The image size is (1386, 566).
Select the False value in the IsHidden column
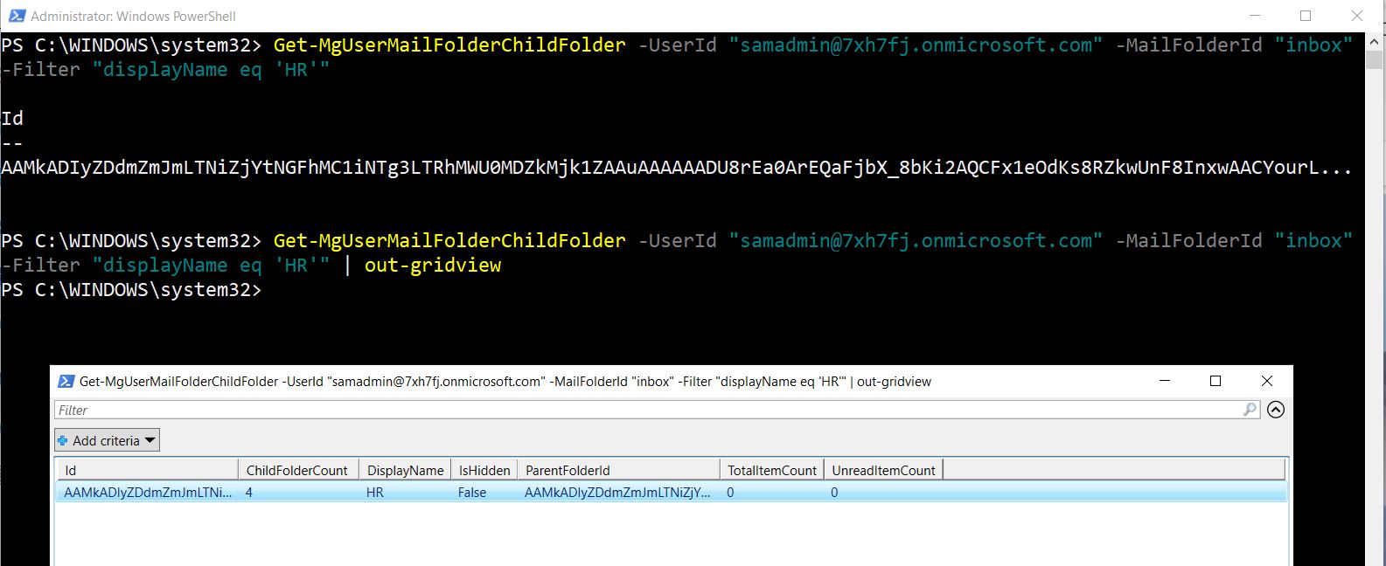click(472, 493)
